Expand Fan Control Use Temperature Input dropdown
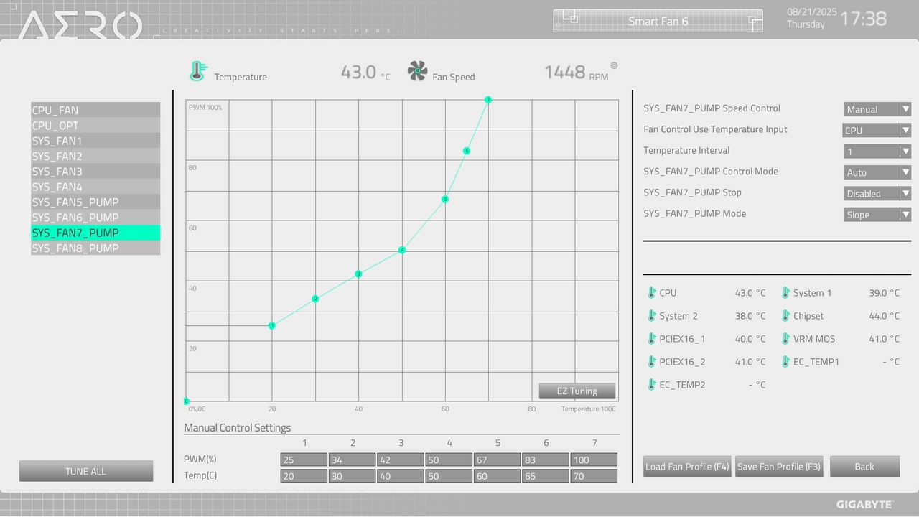Viewport: 919px width, 517px height. pyautogui.click(x=877, y=130)
